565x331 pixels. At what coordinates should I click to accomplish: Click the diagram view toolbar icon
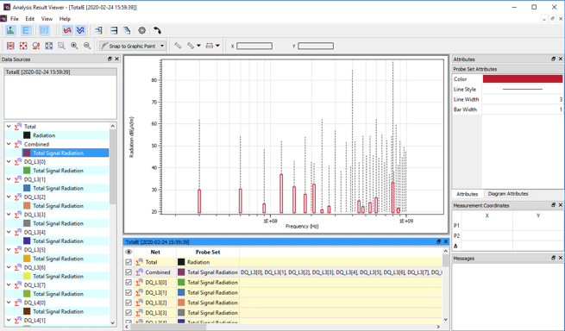tap(10, 31)
